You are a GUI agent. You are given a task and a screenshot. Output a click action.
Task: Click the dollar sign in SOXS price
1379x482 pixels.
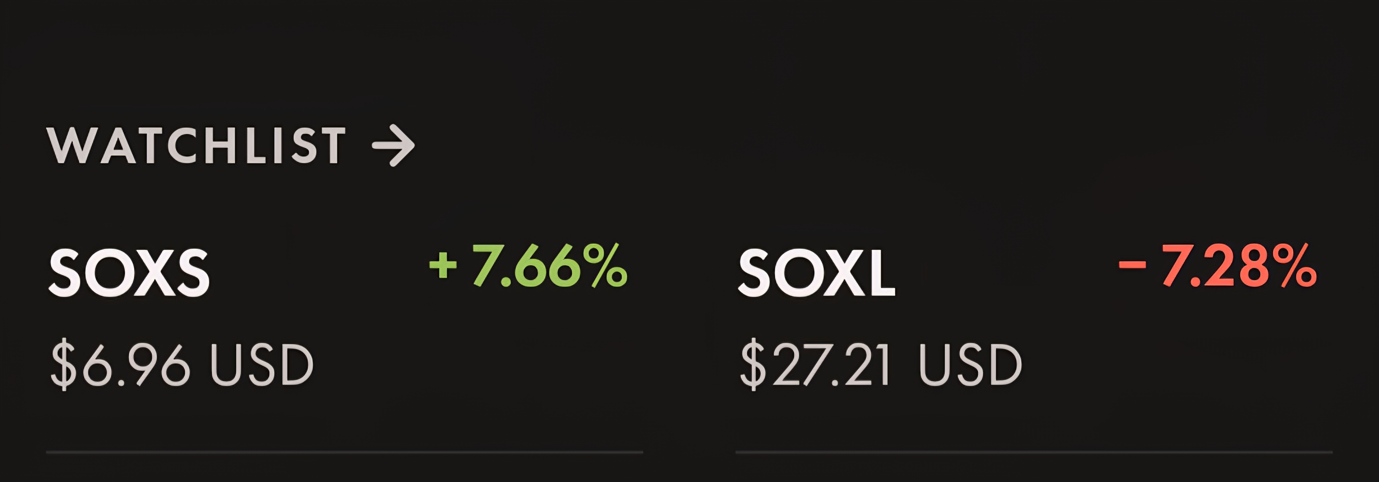click(63, 365)
